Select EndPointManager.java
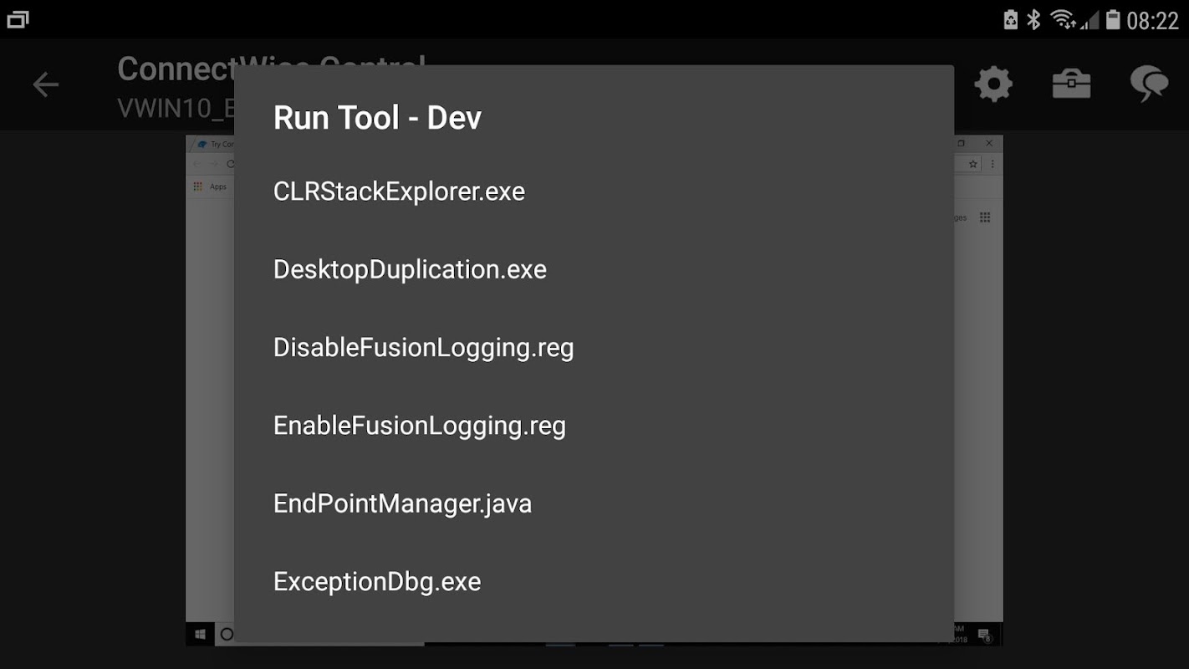 pyautogui.click(x=402, y=503)
